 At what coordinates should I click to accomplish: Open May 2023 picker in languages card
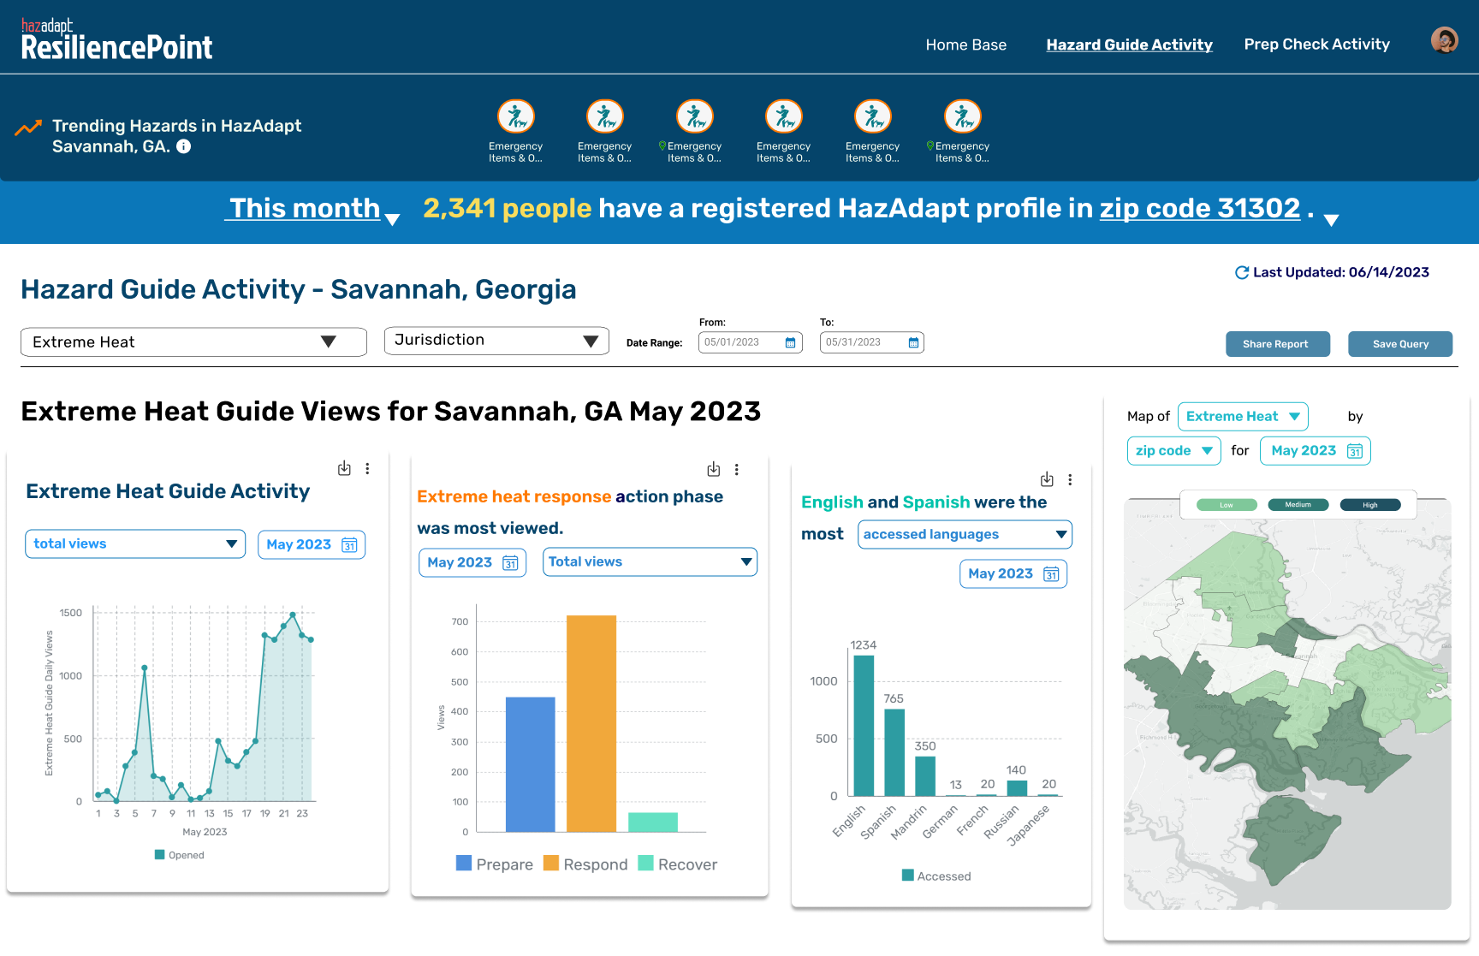(1013, 573)
